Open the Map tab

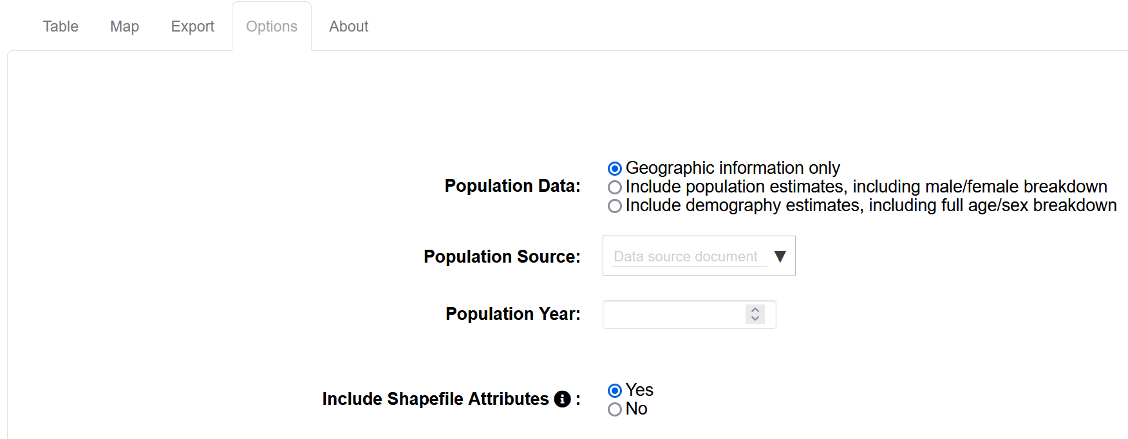(x=124, y=26)
